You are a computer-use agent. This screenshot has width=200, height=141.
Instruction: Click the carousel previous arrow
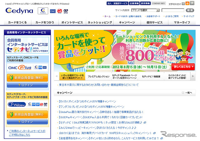pyautogui.click(x=57, y=76)
